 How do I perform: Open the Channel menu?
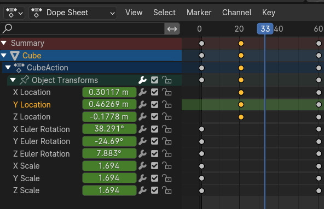pyautogui.click(x=237, y=13)
